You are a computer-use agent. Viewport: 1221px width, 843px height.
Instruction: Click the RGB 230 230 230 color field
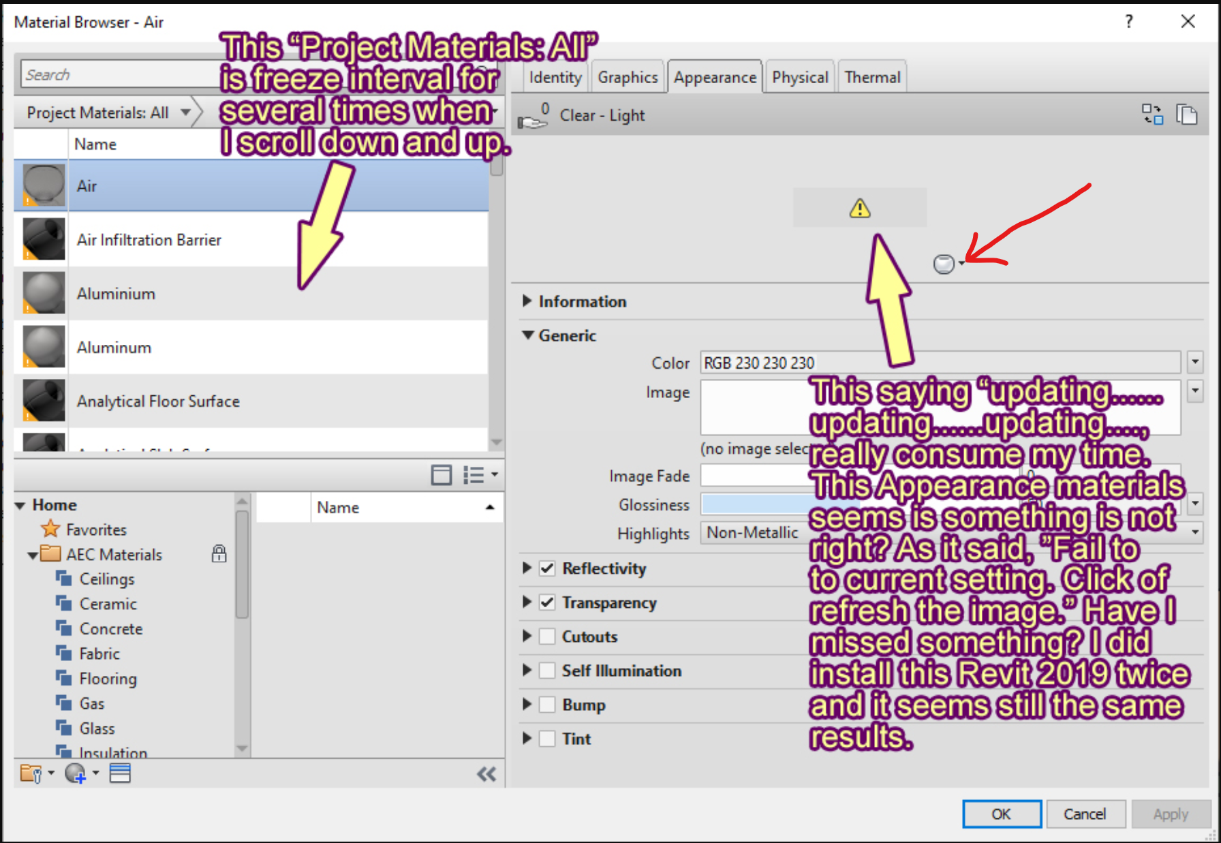pos(940,363)
